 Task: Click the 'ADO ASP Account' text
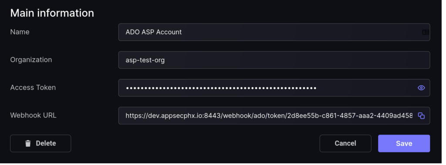point(154,32)
